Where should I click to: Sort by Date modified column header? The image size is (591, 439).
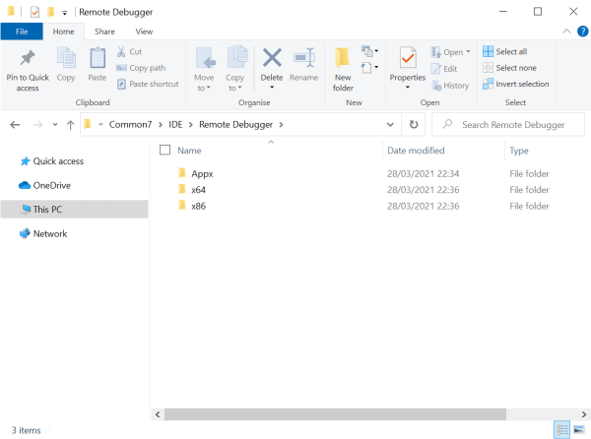416,151
